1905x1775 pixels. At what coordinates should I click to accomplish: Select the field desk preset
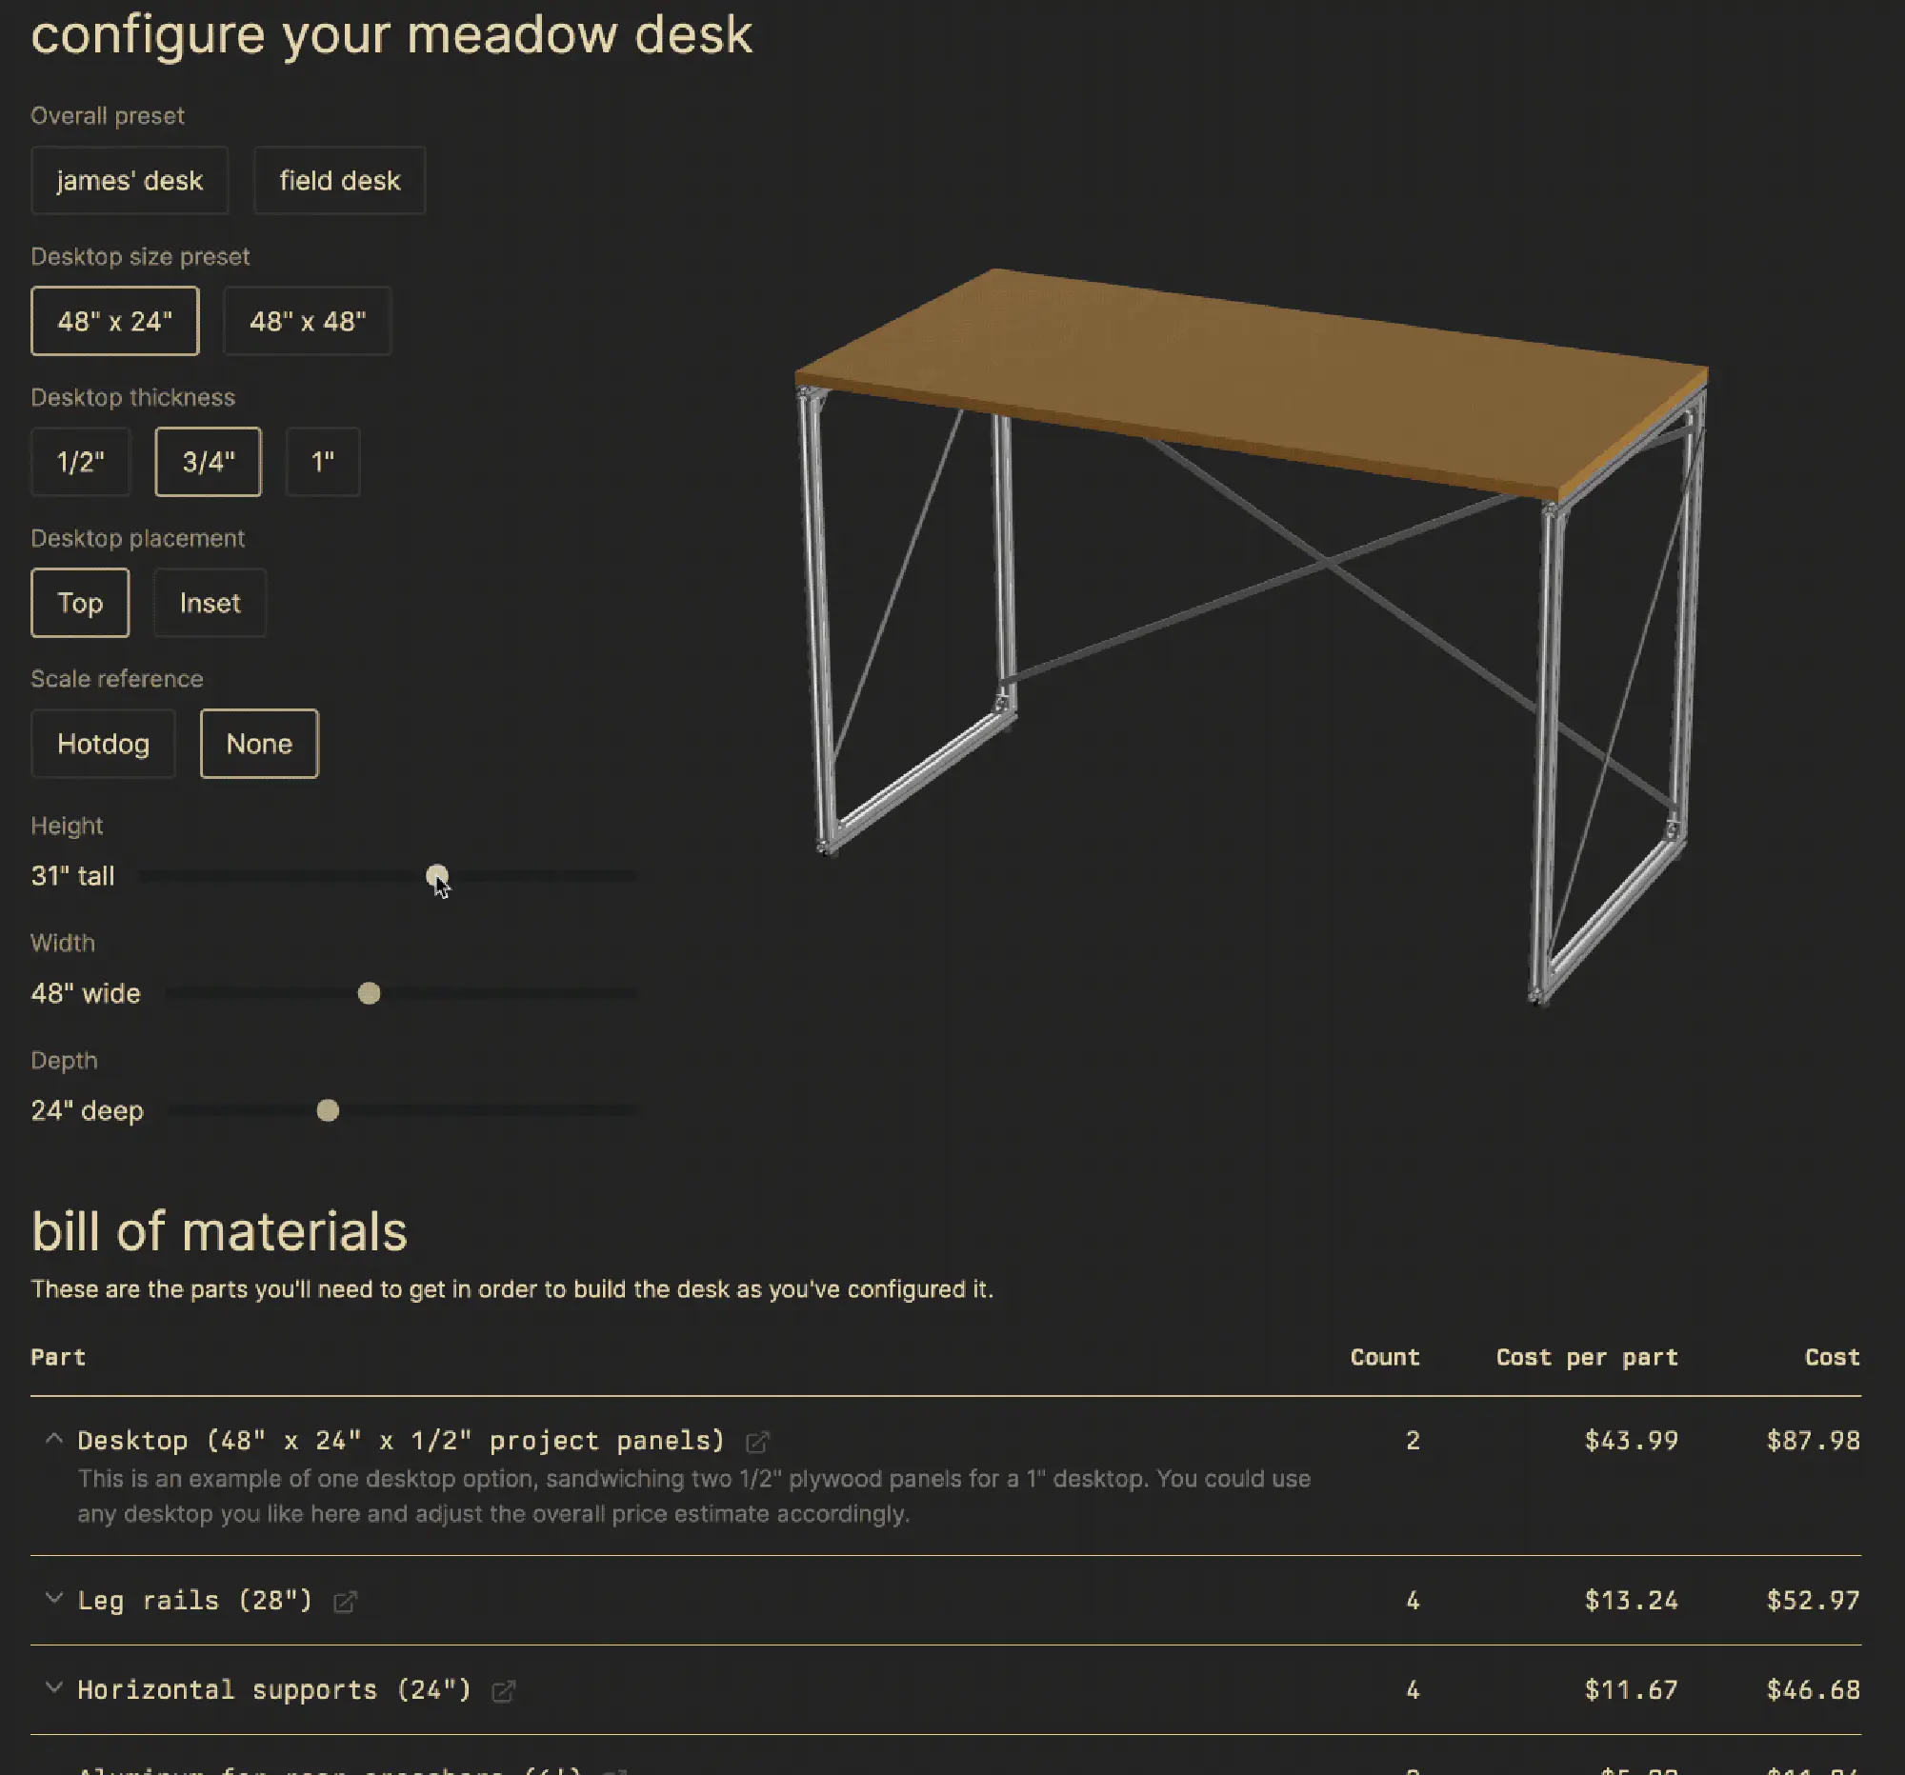pos(339,180)
